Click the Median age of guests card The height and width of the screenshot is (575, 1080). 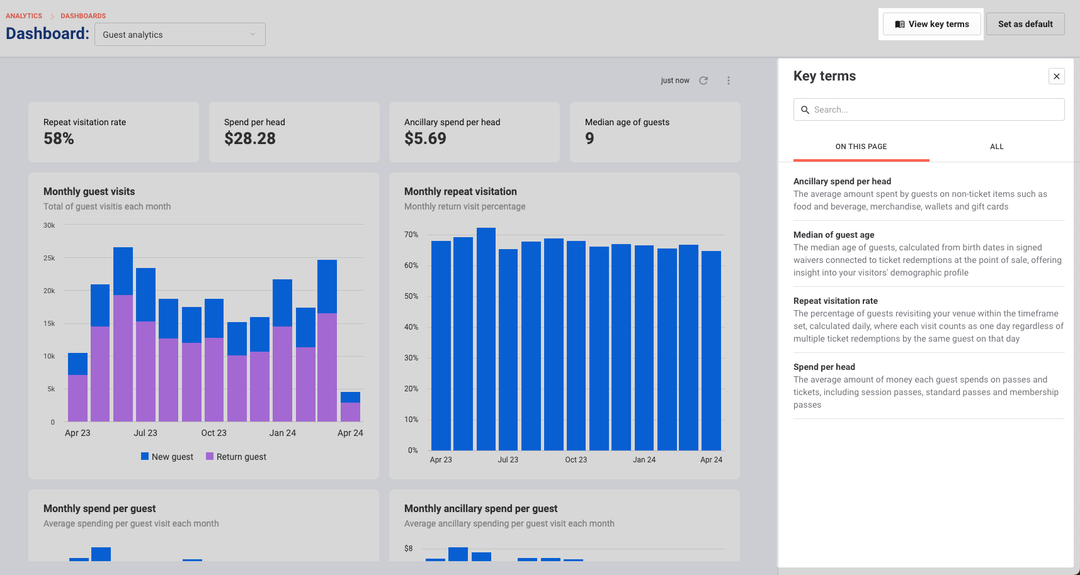(655, 132)
